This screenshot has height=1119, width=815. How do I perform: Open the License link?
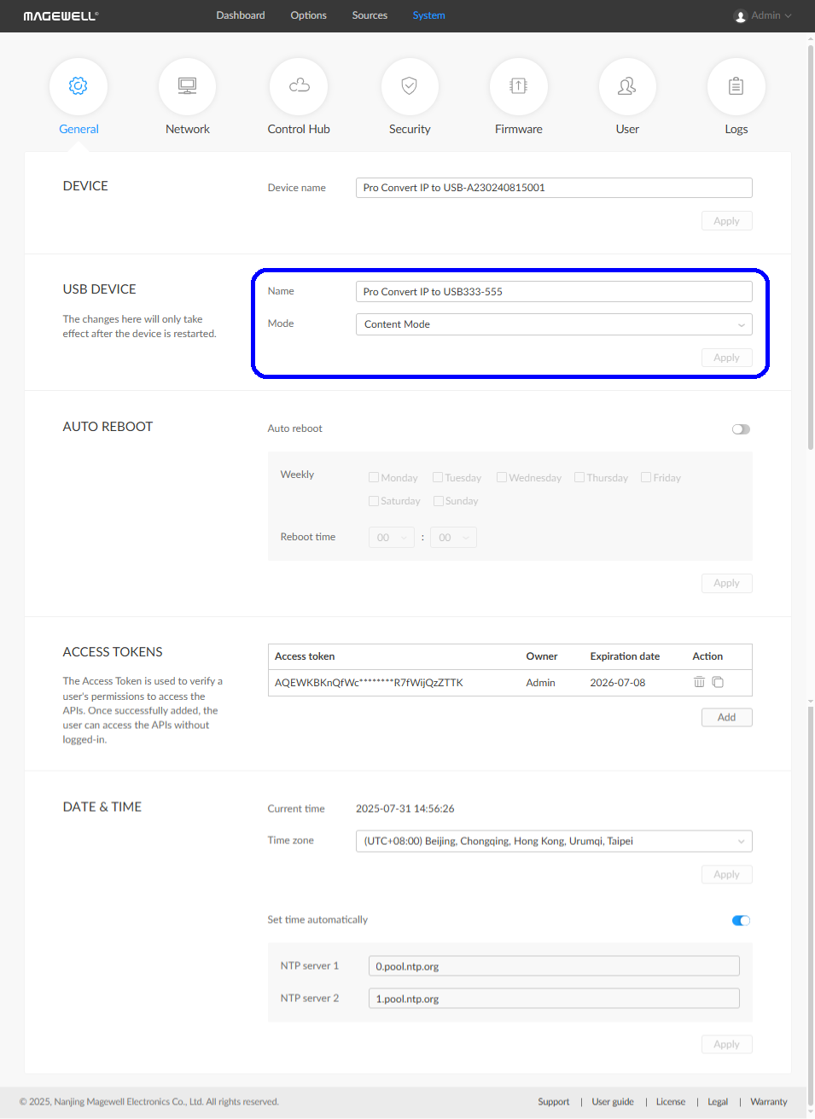click(x=671, y=1102)
